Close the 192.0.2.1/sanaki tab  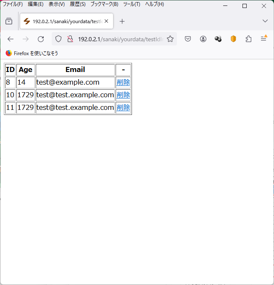coord(106,21)
